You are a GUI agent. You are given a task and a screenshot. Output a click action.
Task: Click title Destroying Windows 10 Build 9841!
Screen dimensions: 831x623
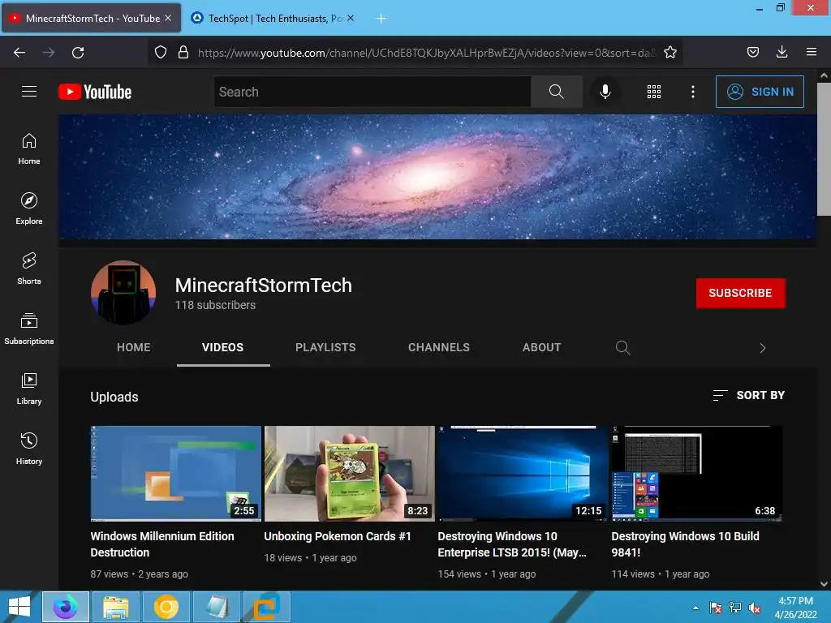click(685, 544)
